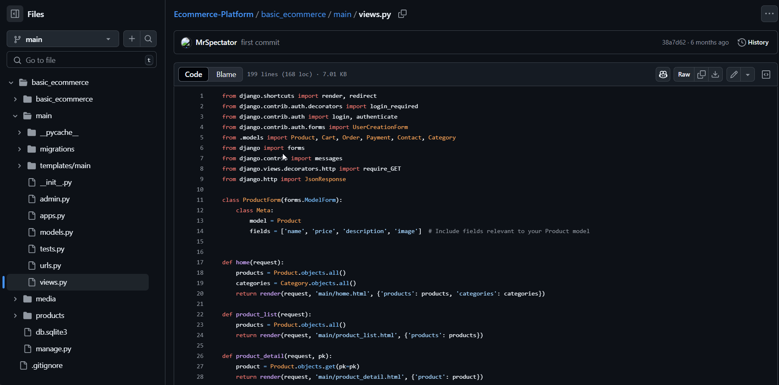Switch to the Blame tab
This screenshot has height=385, width=779.
click(226, 74)
